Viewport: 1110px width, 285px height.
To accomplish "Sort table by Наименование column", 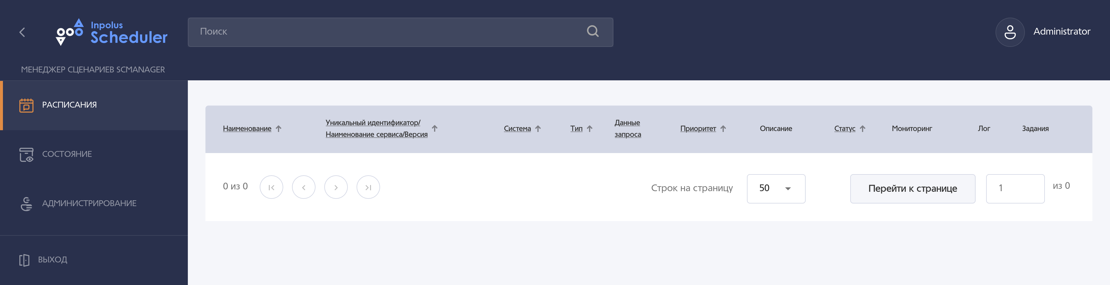I will [247, 129].
